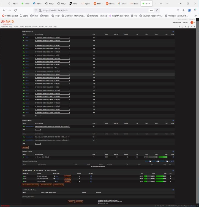Toggle the Shares switch in Unassigned Devices
Image resolution: width=199 pixels, height=207 pixels.
(x=157, y=161)
